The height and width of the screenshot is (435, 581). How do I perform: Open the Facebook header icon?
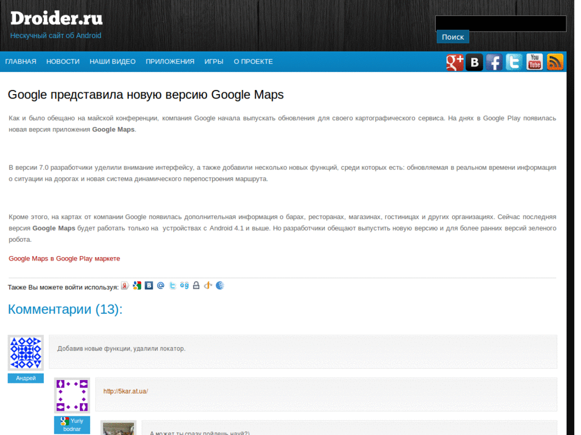[494, 62]
